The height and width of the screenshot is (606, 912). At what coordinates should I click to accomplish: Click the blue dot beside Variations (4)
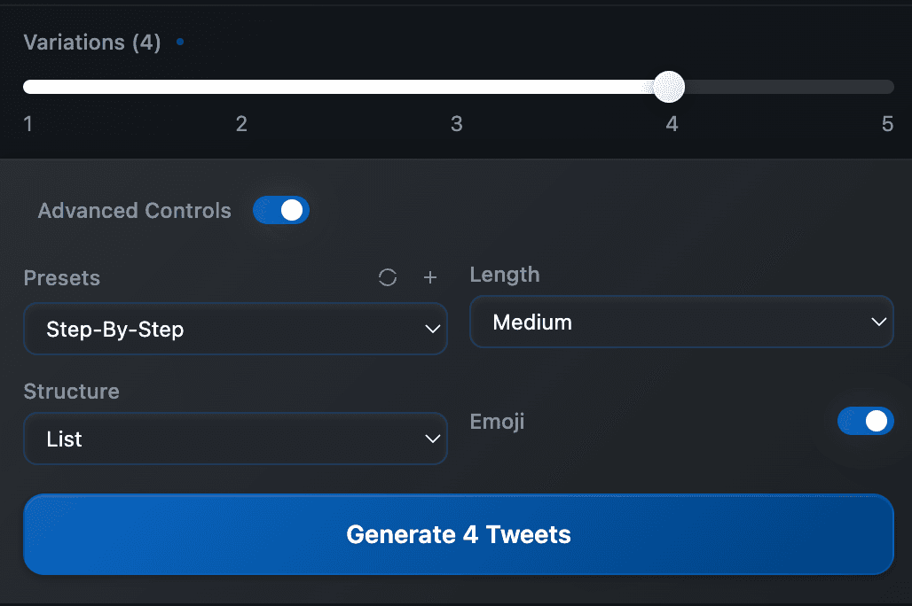[x=180, y=42]
